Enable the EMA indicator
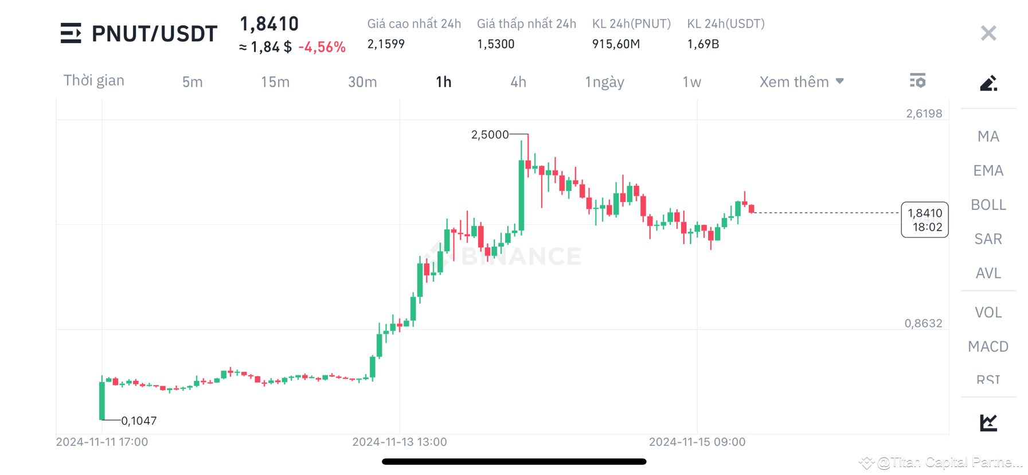 point(988,170)
